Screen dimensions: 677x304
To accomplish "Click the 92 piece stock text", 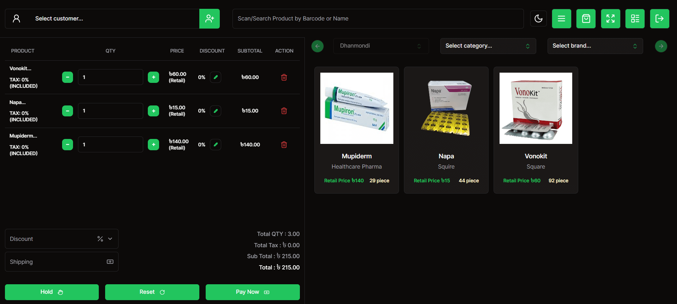I will [x=558, y=181].
